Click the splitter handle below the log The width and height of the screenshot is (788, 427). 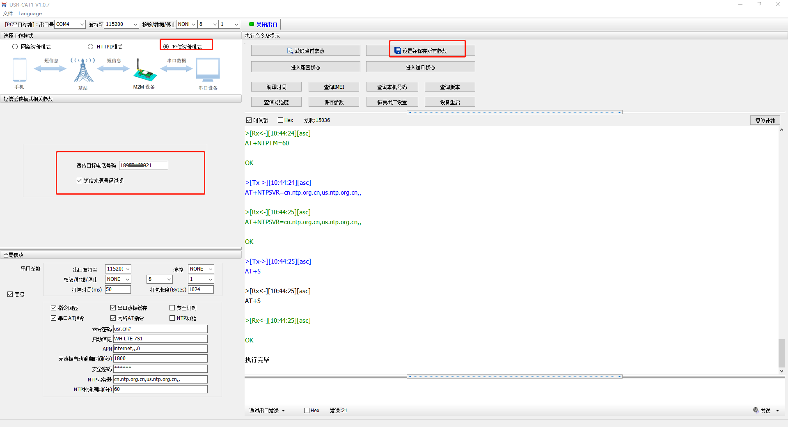click(x=515, y=376)
